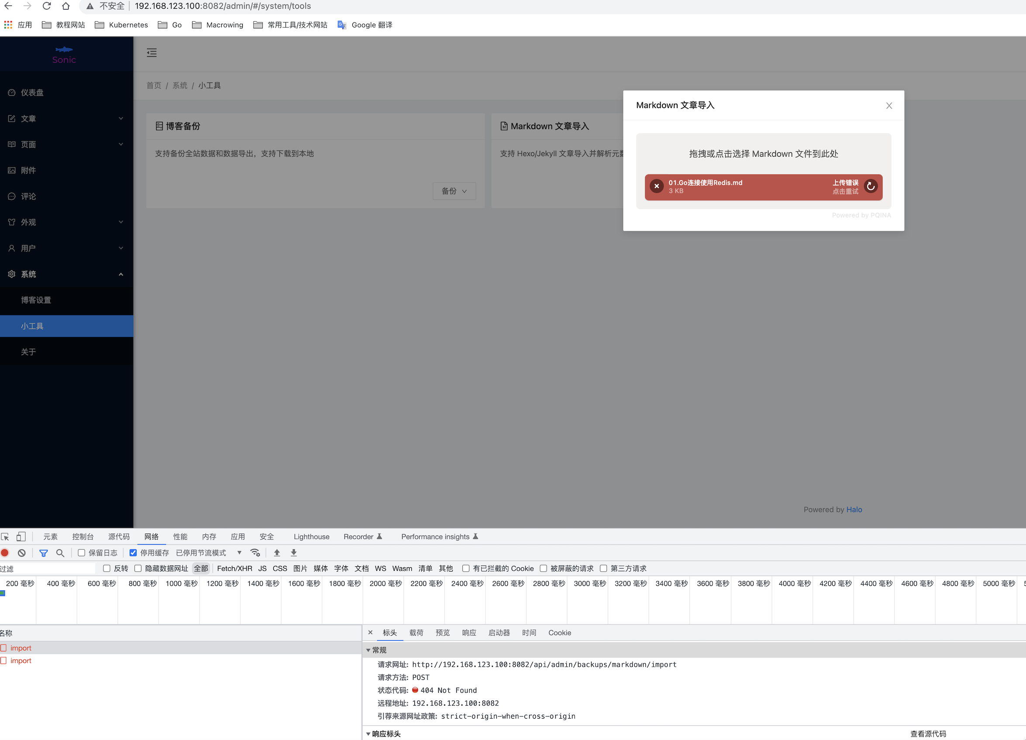Click the Sonic logo

[x=64, y=54]
